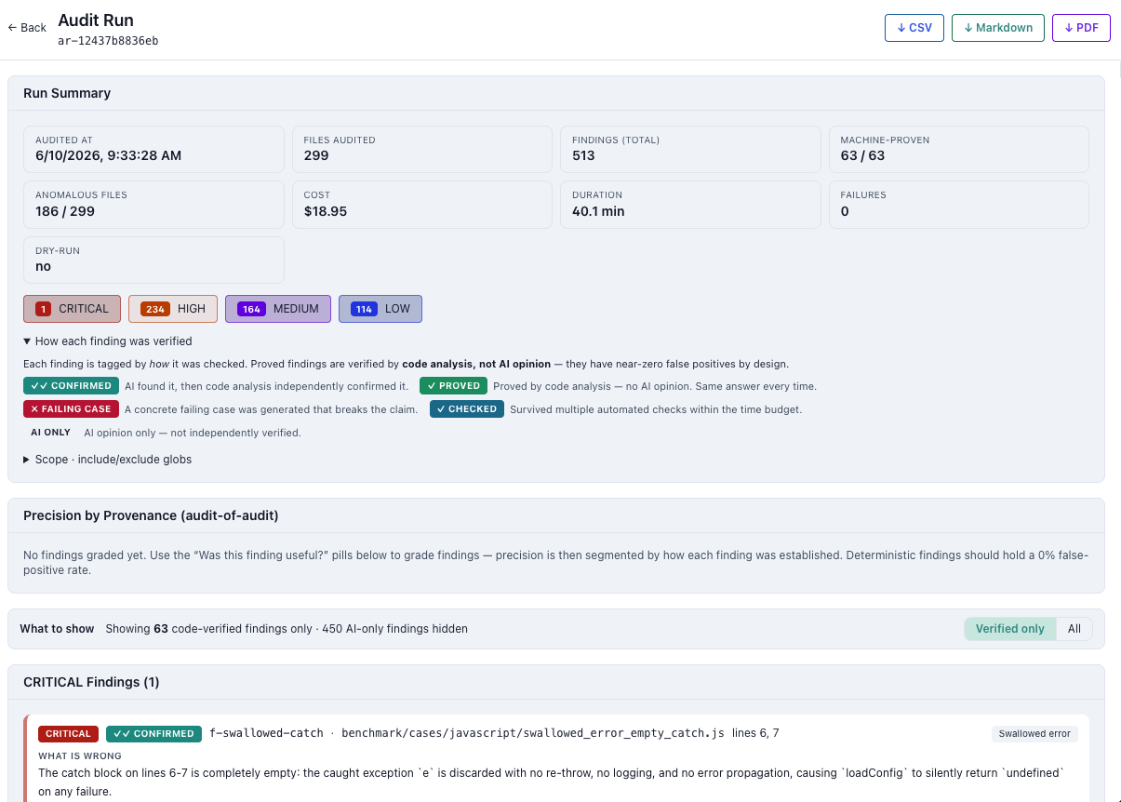Click the Duration value 40.1 min
This screenshot has height=802, width=1121.
point(598,211)
